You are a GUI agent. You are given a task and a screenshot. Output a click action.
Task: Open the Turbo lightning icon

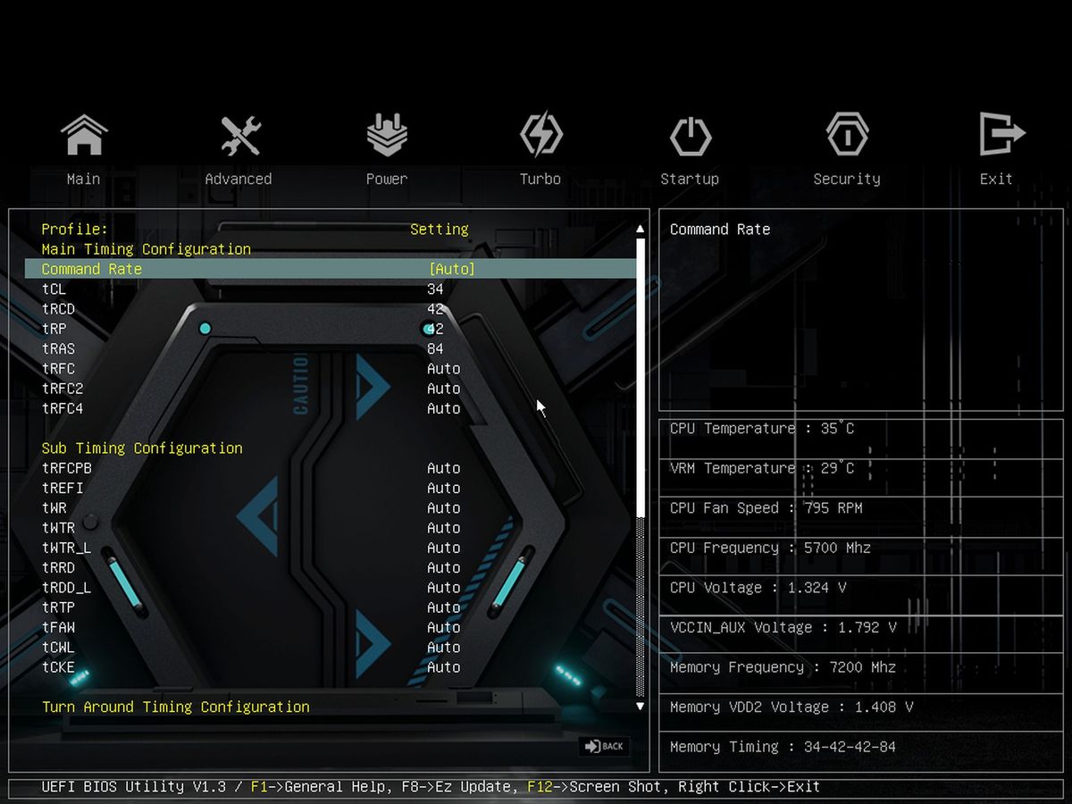click(x=541, y=135)
